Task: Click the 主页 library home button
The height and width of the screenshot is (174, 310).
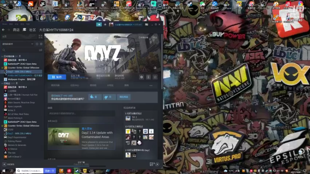Action: (x=19, y=37)
